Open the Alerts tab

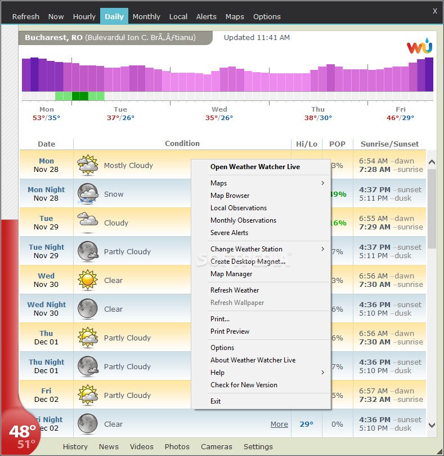click(x=206, y=16)
